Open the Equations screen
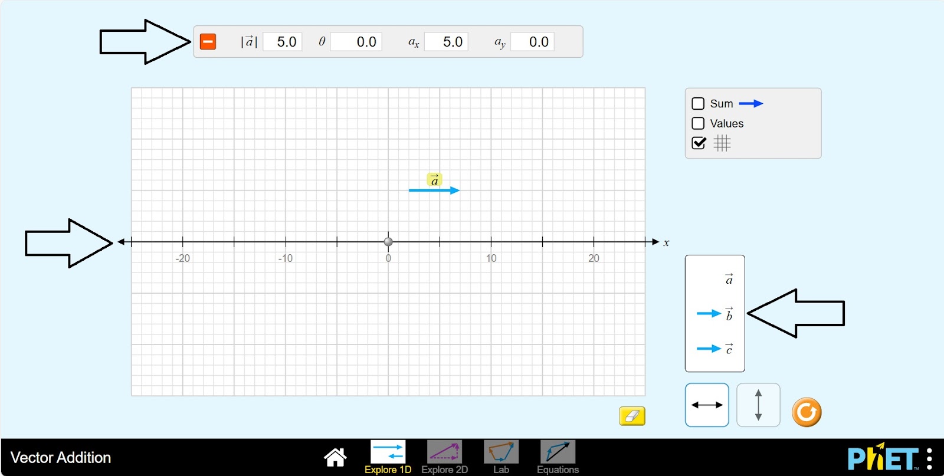The height and width of the screenshot is (476, 944). (x=558, y=457)
